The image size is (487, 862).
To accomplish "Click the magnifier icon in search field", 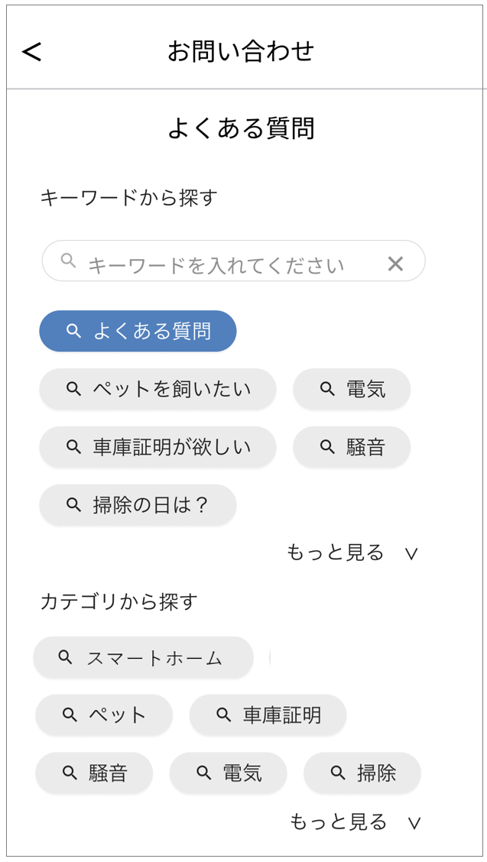I will [69, 261].
